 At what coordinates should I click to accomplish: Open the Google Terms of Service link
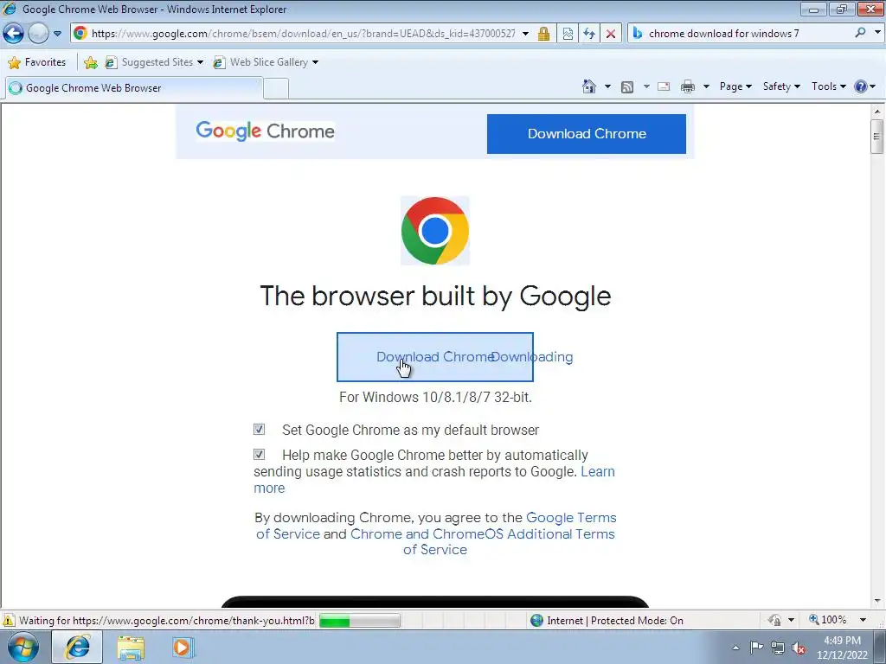[571, 518]
